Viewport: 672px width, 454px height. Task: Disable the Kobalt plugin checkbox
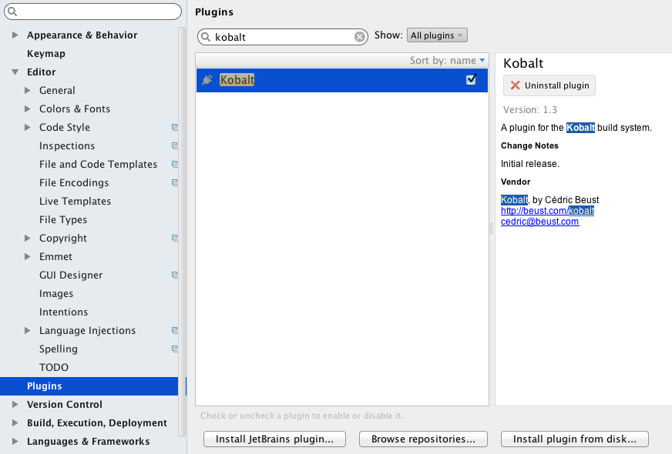(x=471, y=79)
